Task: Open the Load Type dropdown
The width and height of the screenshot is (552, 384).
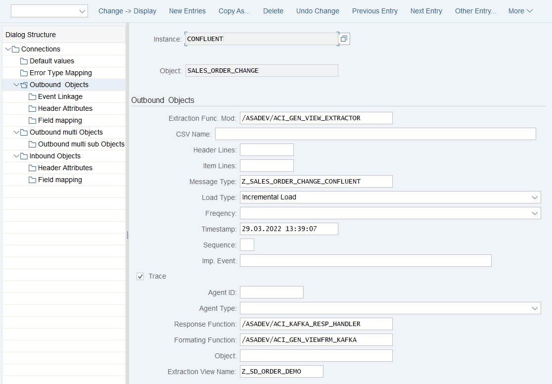Action: point(535,197)
